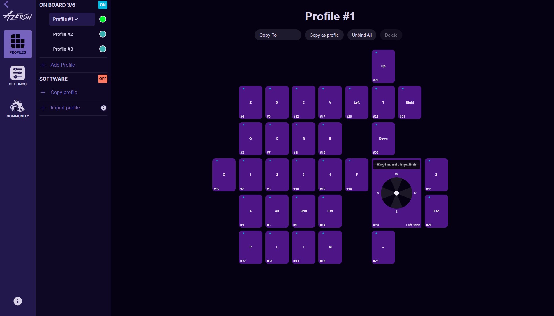Click the plus icon next to Add Profile
This screenshot has width=554, height=316.
(43, 65)
